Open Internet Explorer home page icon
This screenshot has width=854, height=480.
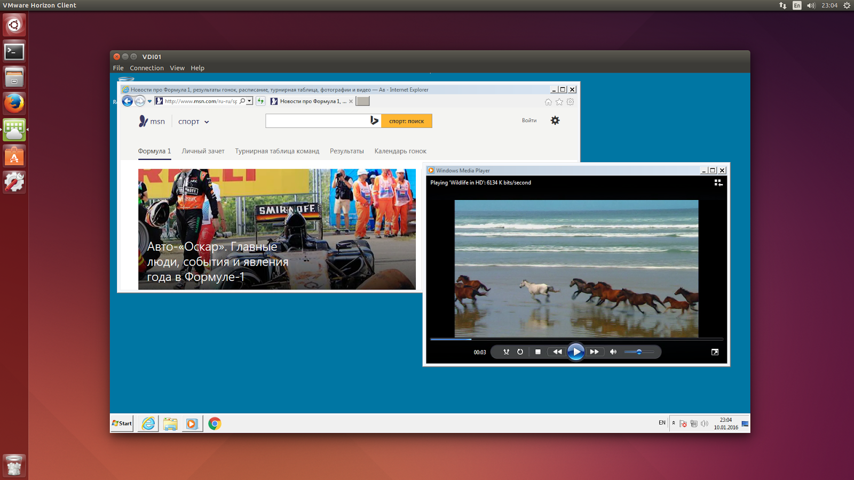[x=548, y=102]
